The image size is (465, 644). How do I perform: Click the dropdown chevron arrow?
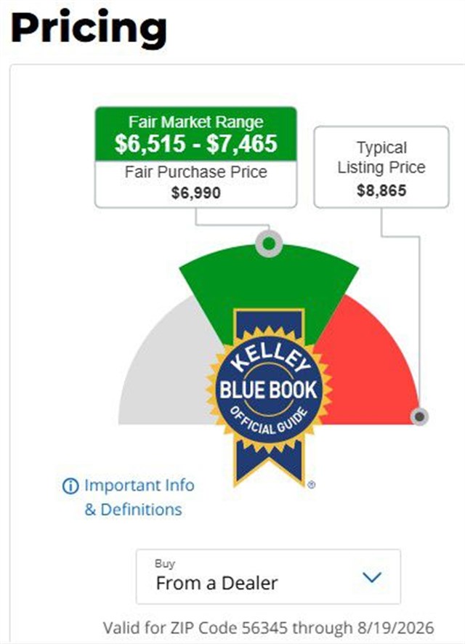tap(372, 577)
